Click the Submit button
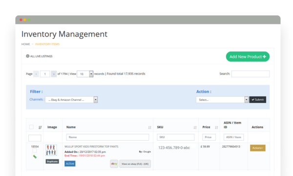Screen dimensions: 293x176 [x=258, y=100]
